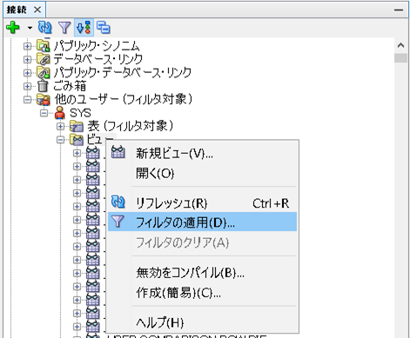Select the パブリック・データベース・リンク folder icon

tap(43, 73)
